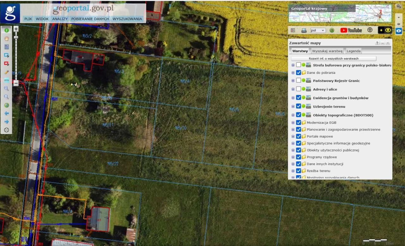The image size is (405, 246).
Task: Uncheck Portale mapowe checkbox
Action: pyautogui.click(x=299, y=136)
